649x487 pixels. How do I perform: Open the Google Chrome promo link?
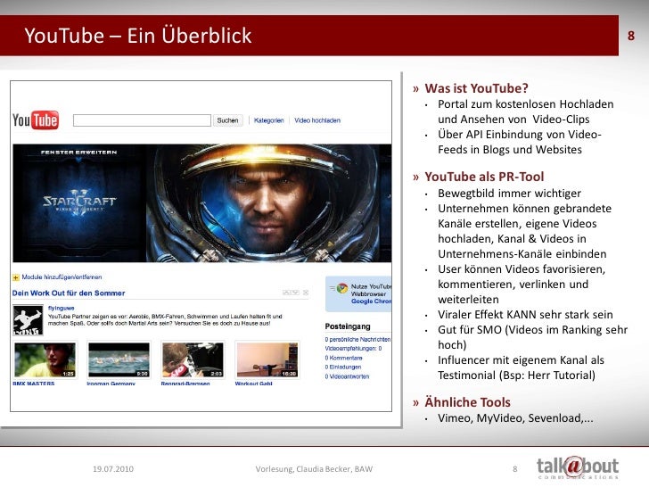(x=371, y=301)
